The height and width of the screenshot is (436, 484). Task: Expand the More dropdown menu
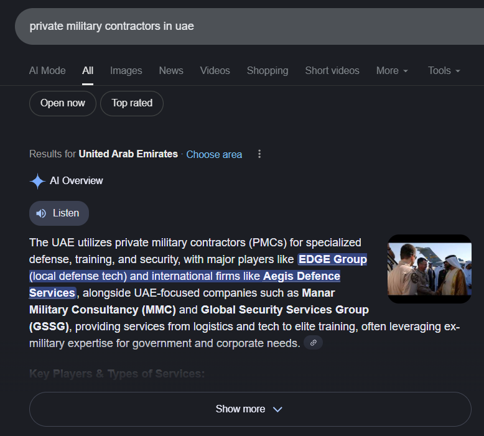click(x=392, y=71)
